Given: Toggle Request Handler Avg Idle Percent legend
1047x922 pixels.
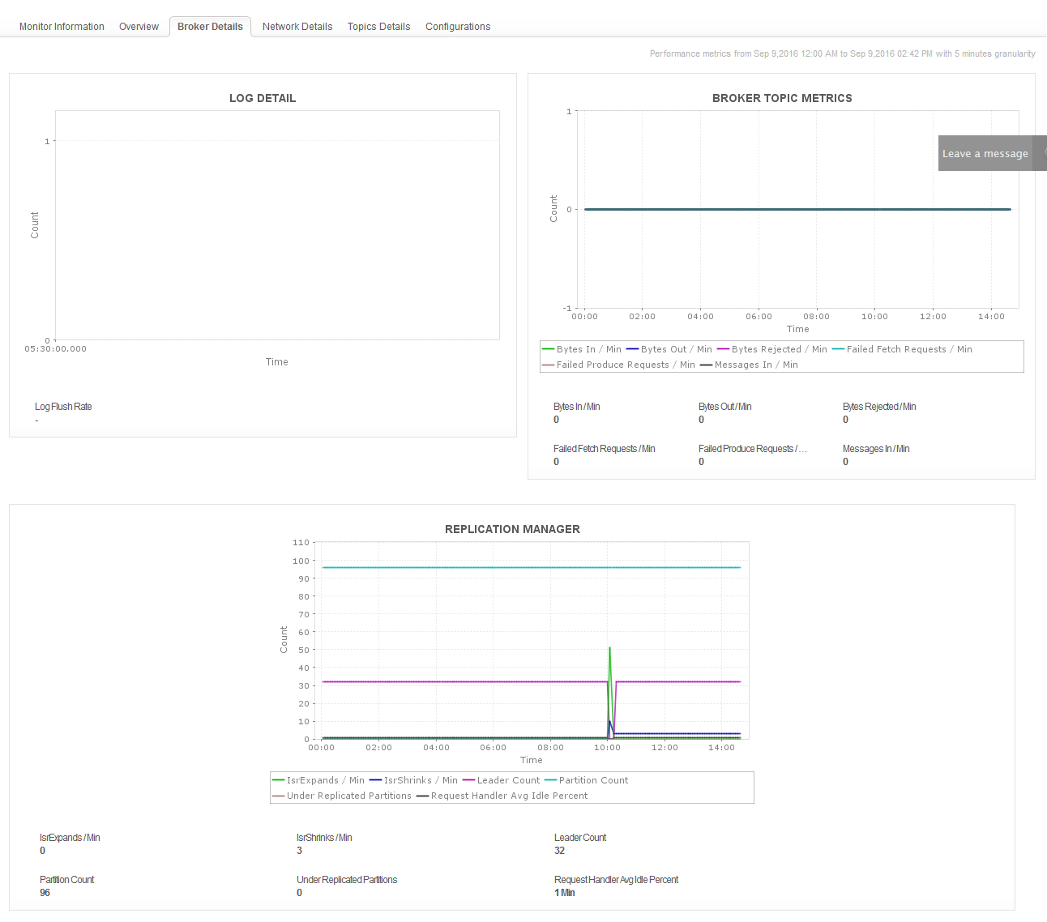Looking at the screenshot, I should [502, 796].
